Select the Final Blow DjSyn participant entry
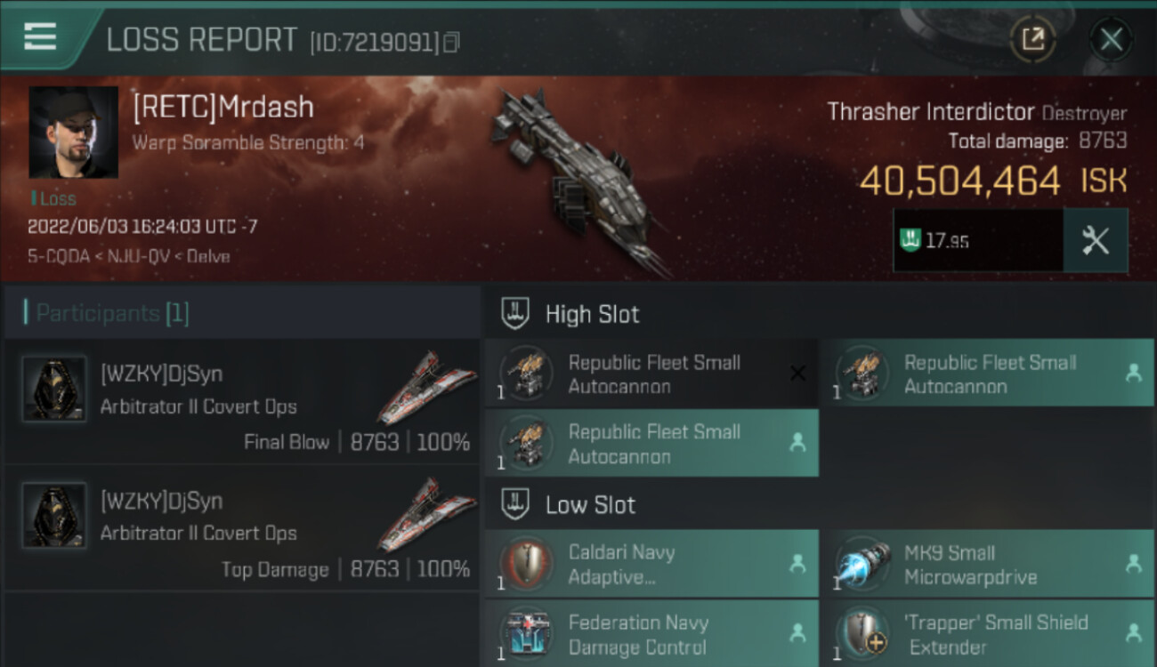 coord(242,402)
